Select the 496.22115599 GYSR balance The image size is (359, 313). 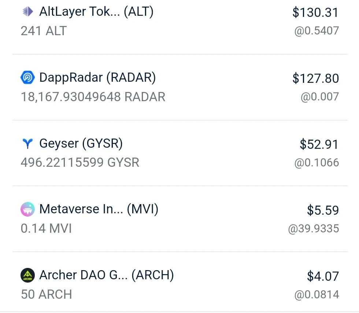[x=80, y=162]
